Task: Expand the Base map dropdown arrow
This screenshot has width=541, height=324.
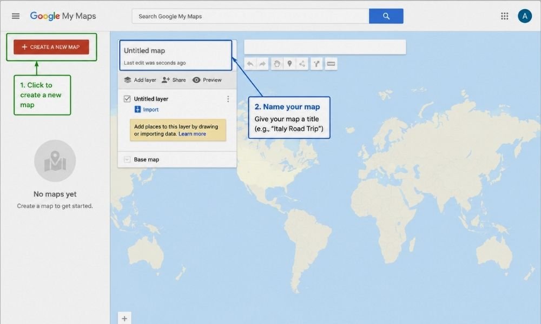Action: [x=127, y=159]
